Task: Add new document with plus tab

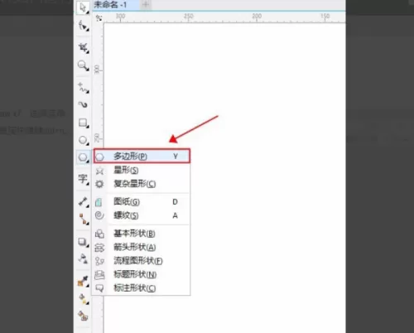Action: tap(146, 4)
